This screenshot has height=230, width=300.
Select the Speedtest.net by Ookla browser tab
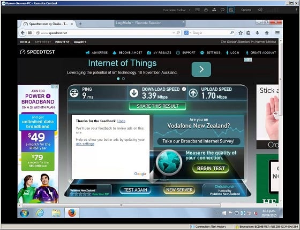click(x=46, y=24)
